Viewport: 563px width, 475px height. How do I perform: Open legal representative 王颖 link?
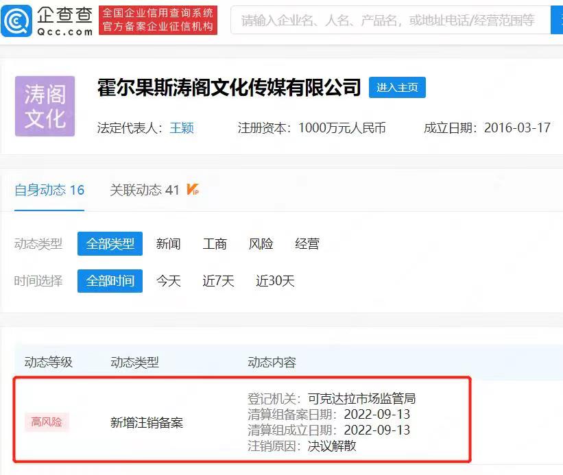tap(182, 127)
